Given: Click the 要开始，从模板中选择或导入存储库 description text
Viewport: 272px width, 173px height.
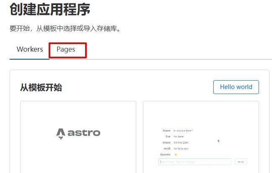Looking at the screenshot, I should point(65,28).
